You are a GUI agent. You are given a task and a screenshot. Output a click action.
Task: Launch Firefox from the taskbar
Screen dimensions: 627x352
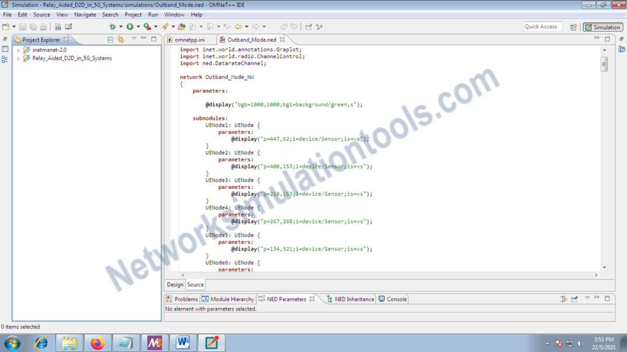(97, 343)
